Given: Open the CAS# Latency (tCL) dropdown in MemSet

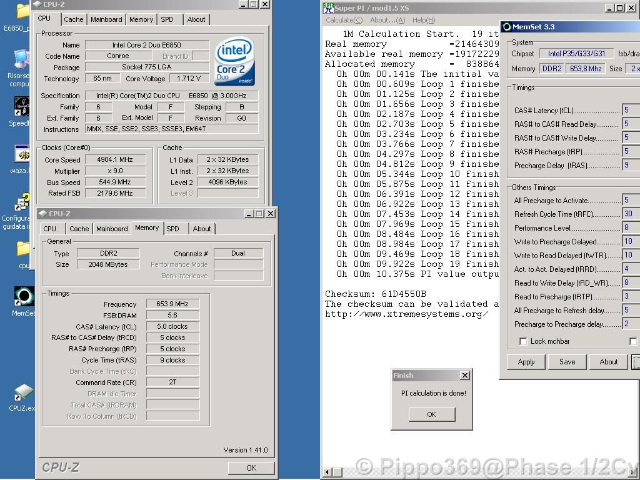Looking at the screenshot, I should click(631, 110).
